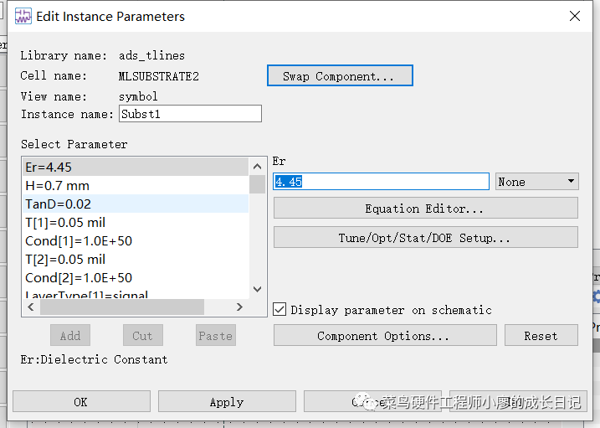Open the None units dropdown
600x428 pixels.
(x=536, y=182)
